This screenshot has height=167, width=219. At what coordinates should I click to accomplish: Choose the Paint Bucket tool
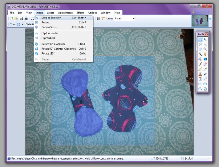point(200,59)
